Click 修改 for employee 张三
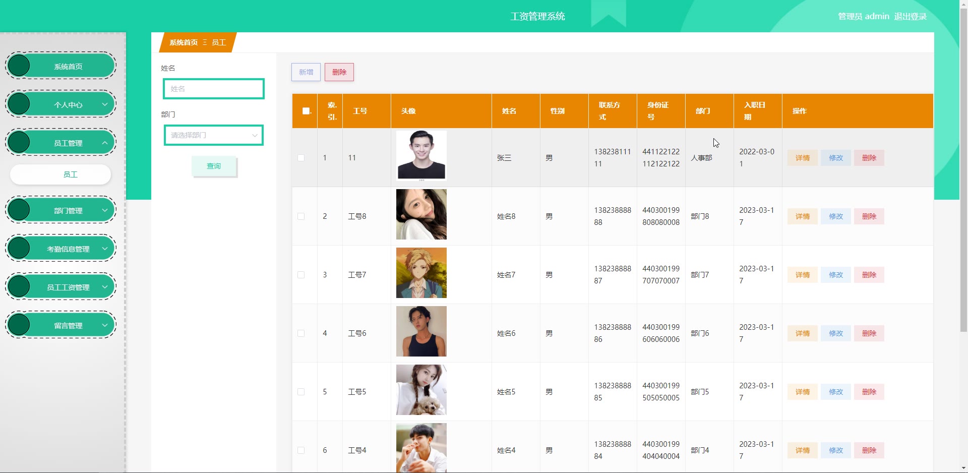 836,158
